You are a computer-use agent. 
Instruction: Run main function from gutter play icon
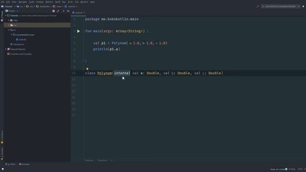[78, 31]
